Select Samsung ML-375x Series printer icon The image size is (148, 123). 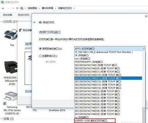coord(11,96)
